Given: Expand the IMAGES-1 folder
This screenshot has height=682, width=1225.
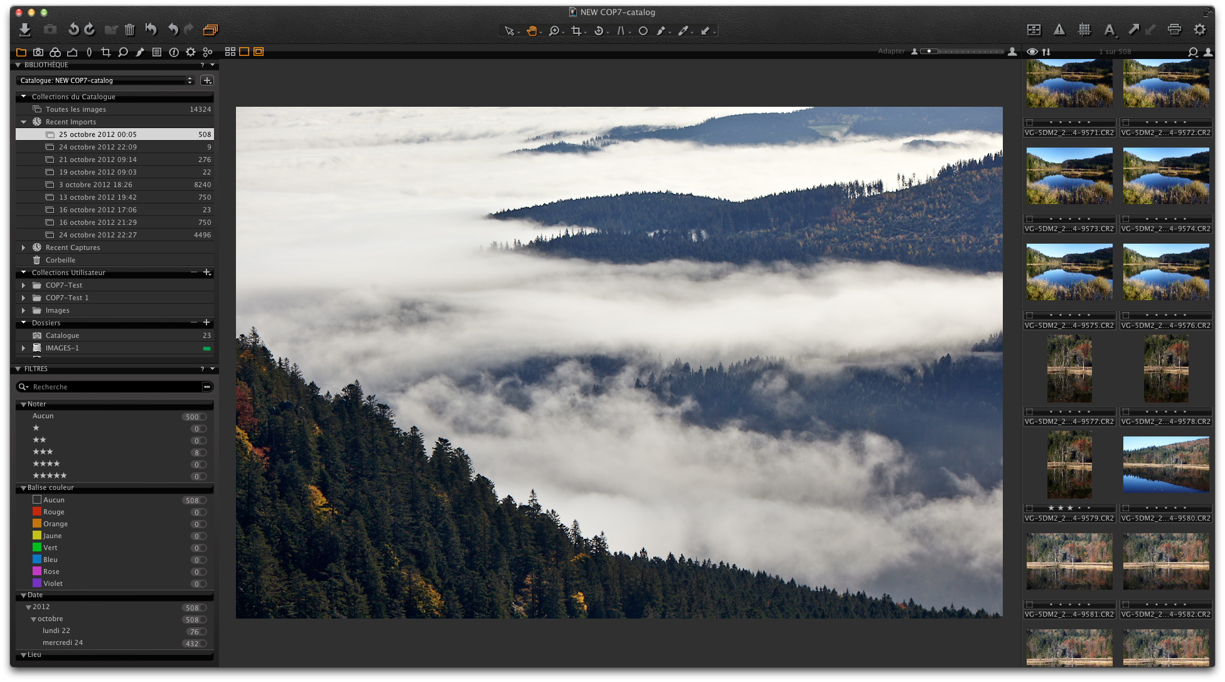Looking at the screenshot, I should pyautogui.click(x=24, y=348).
